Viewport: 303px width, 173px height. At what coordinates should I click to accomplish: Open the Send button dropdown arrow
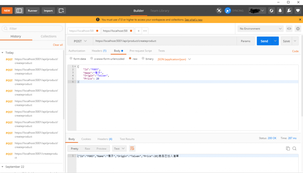tap(275, 41)
